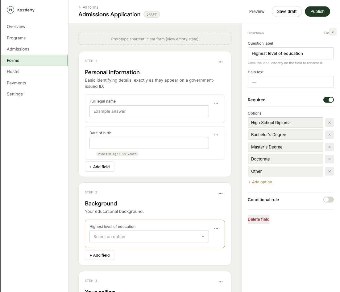340x292 pixels.
Task: Click the prototype shortcut clear form banner
Action: 155,39
